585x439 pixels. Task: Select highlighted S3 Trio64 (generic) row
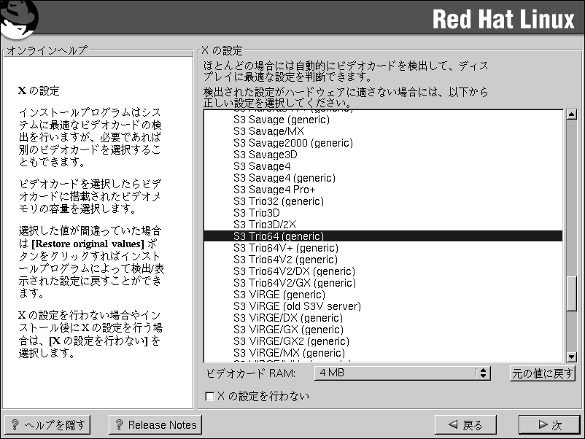(x=279, y=236)
